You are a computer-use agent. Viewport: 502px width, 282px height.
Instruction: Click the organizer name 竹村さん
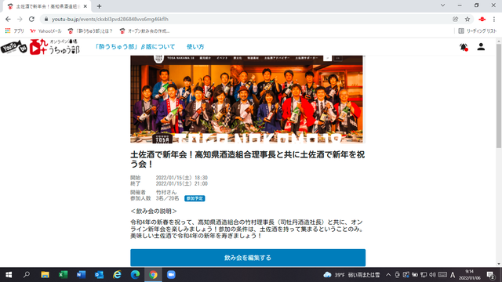[x=166, y=193]
